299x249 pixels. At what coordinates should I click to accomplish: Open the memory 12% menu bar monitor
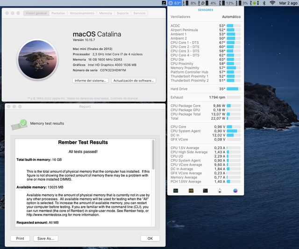click(227, 3)
